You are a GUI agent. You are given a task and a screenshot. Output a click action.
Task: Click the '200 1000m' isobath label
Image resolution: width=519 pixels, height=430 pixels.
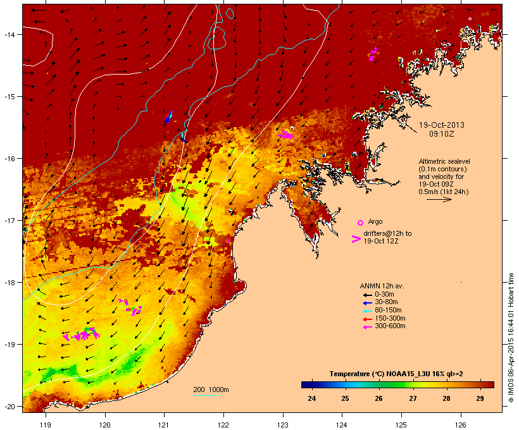point(211,390)
